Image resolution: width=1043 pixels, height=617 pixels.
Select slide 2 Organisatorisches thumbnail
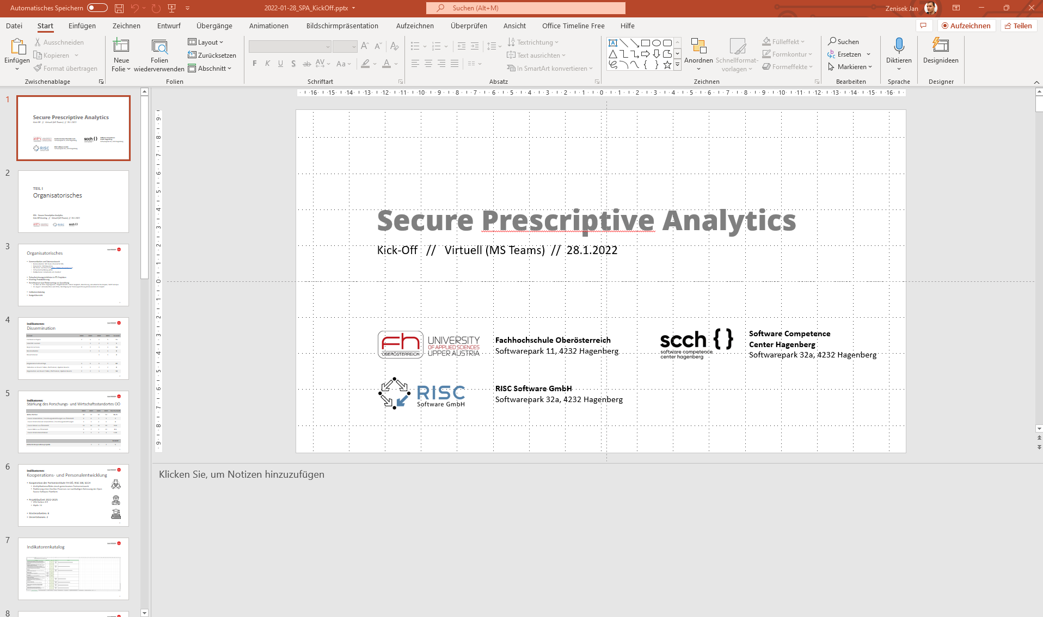pyautogui.click(x=73, y=201)
